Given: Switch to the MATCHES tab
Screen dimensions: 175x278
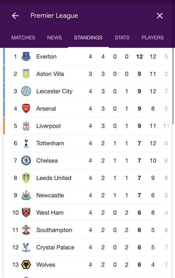Looking at the screenshot, I should pos(23,38).
